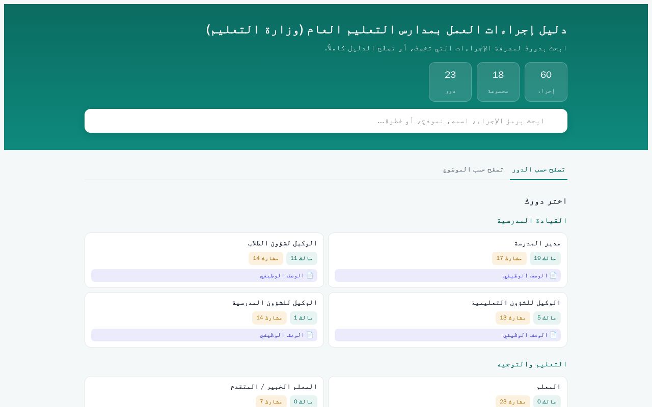
Task: Select the المعلم role card title
Action: (x=549, y=387)
